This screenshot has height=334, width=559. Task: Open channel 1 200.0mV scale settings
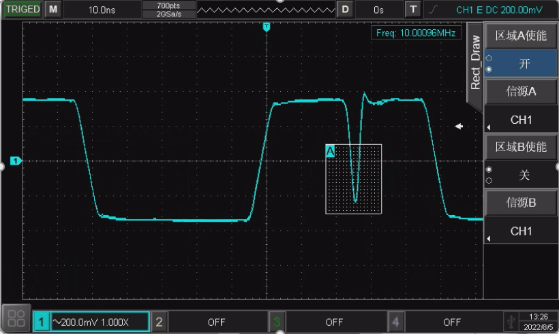pos(100,321)
